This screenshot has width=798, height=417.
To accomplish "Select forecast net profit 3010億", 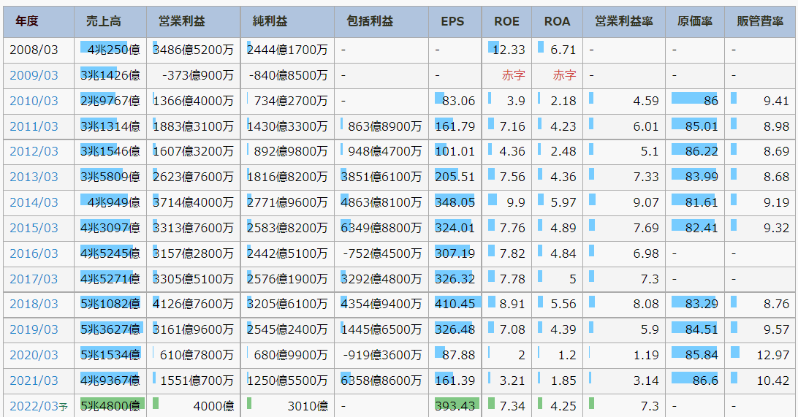I will click(308, 406).
